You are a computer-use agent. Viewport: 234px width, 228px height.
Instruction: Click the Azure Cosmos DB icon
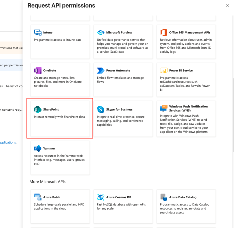100,197
